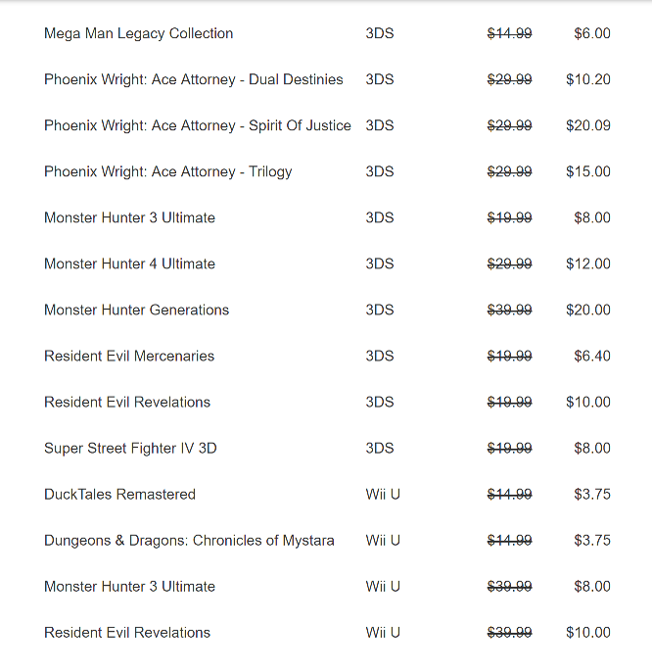The width and height of the screenshot is (652, 670).
Task: Open the Wii U Resident Evil Revelations title
Action: [126, 632]
